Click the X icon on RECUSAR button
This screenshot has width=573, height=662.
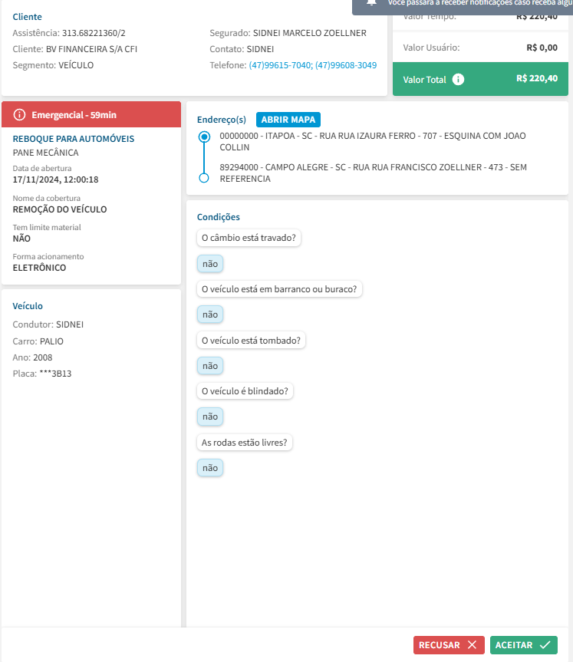(x=472, y=644)
